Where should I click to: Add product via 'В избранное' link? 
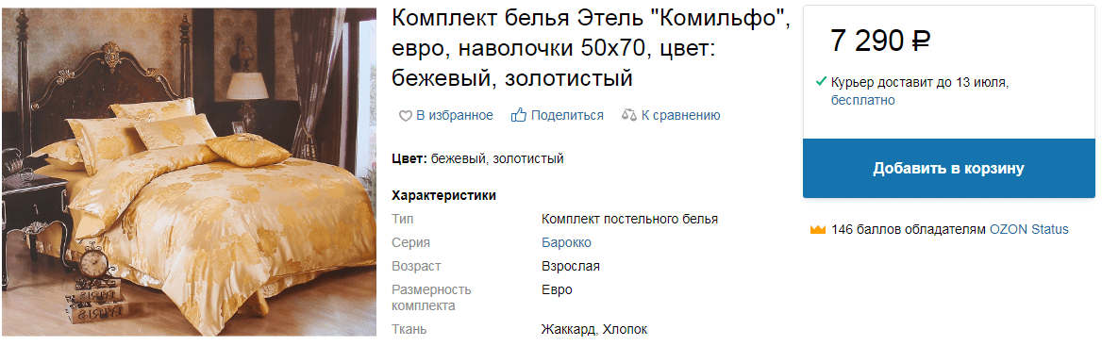455,115
